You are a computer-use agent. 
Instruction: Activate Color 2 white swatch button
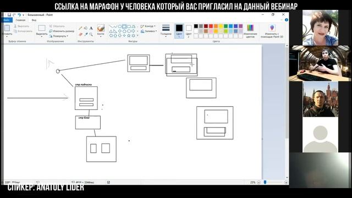point(189,31)
